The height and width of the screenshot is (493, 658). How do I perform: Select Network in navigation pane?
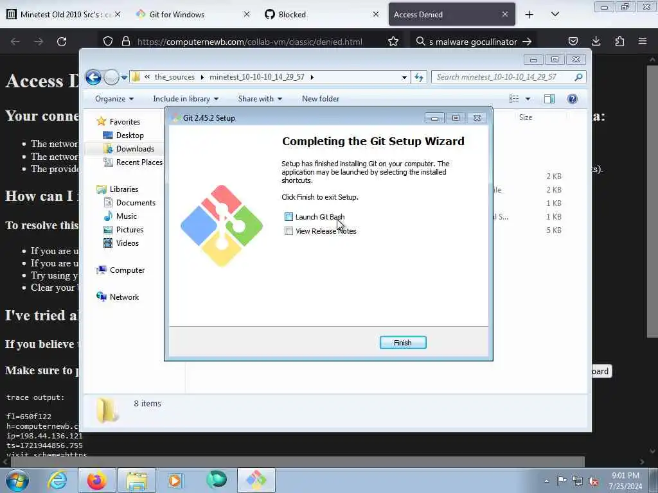124,297
